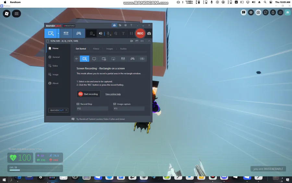Open Spotlight search magnifier in menu bar
Screen dimensions: 292x183
pos(265,2)
